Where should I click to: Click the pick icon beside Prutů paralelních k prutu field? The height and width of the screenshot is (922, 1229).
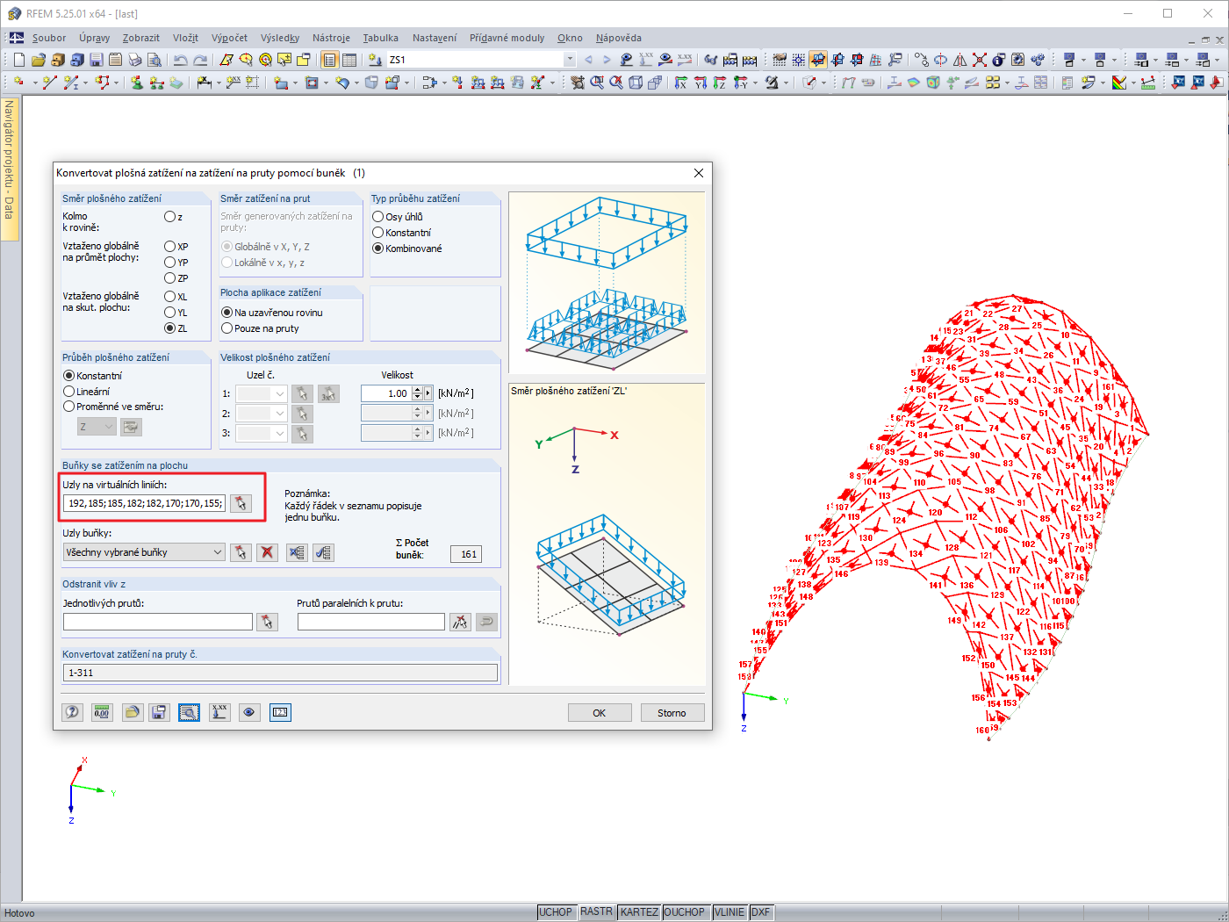tap(460, 622)
